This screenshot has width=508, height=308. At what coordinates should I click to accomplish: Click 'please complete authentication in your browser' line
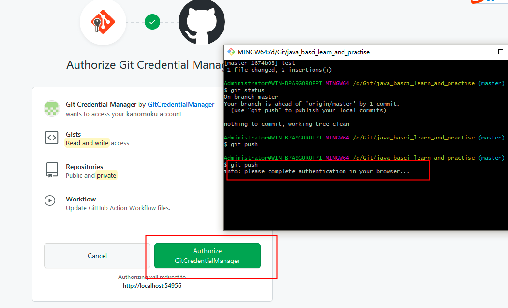(x=317, y=171)
